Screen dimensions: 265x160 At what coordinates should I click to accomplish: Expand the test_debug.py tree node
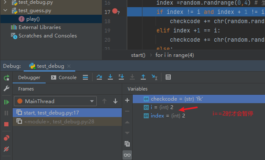[x=5, y=2]
